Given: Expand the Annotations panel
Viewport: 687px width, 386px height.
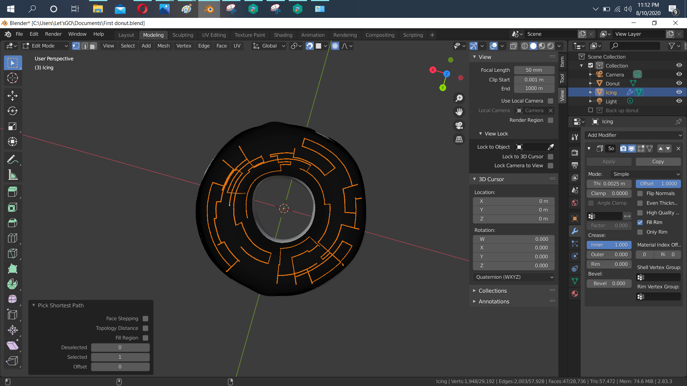Looking at the screenshot, I should pos(494,302).
